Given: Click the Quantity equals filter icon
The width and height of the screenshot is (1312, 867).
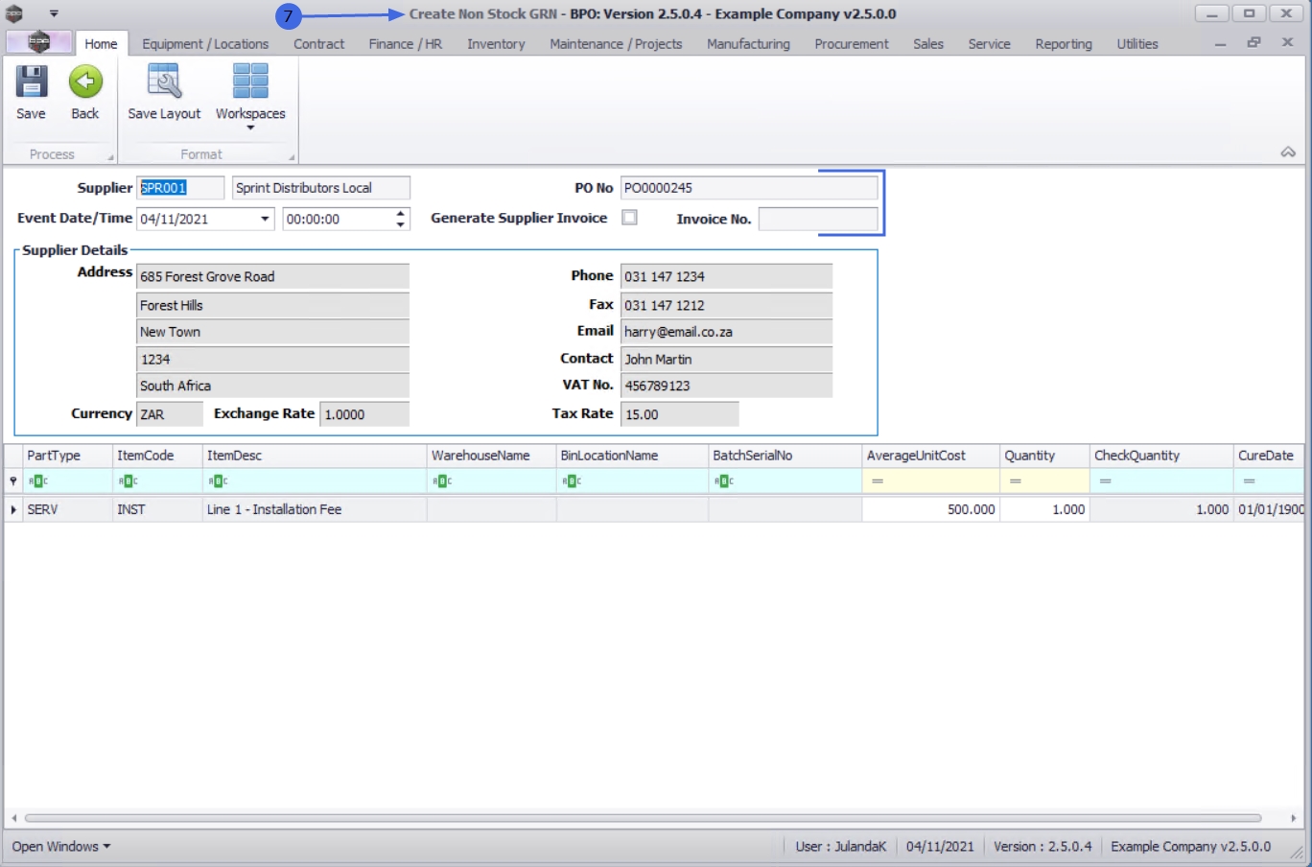Looking at the screenshot, I should pos(1016,481).
